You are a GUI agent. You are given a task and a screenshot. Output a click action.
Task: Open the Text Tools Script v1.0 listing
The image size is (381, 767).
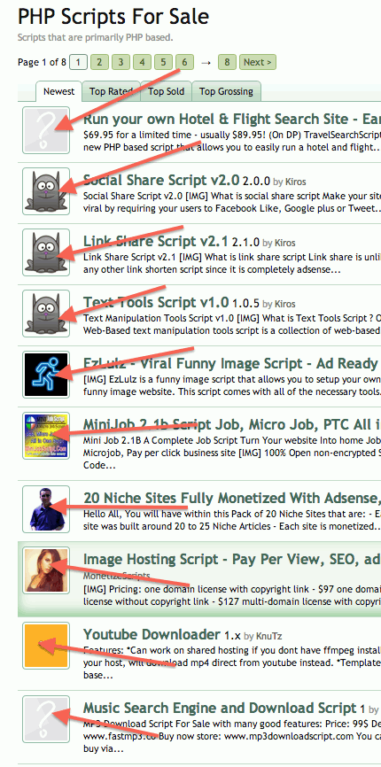pyautogui.click(x=156, y=302)
